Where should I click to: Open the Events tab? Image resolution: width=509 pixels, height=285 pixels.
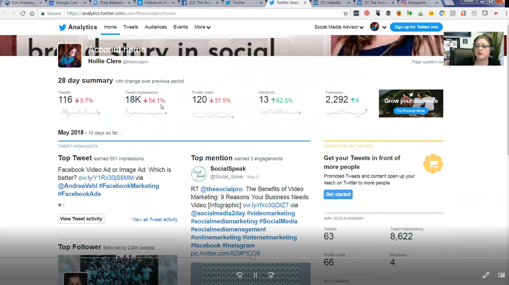tap(180, 27)
